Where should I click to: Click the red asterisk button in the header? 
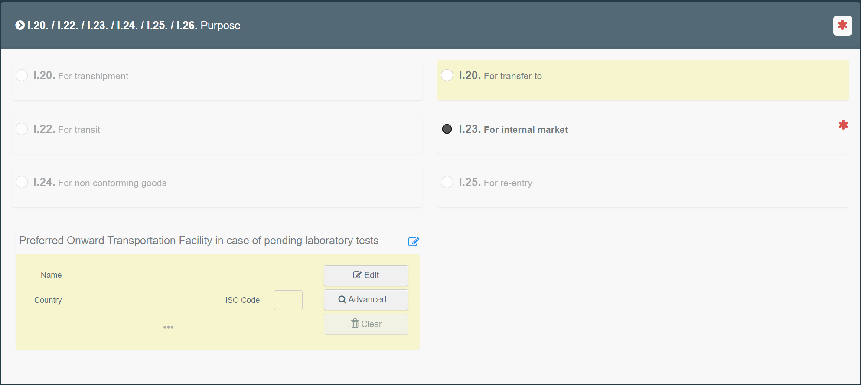point(842,26)
